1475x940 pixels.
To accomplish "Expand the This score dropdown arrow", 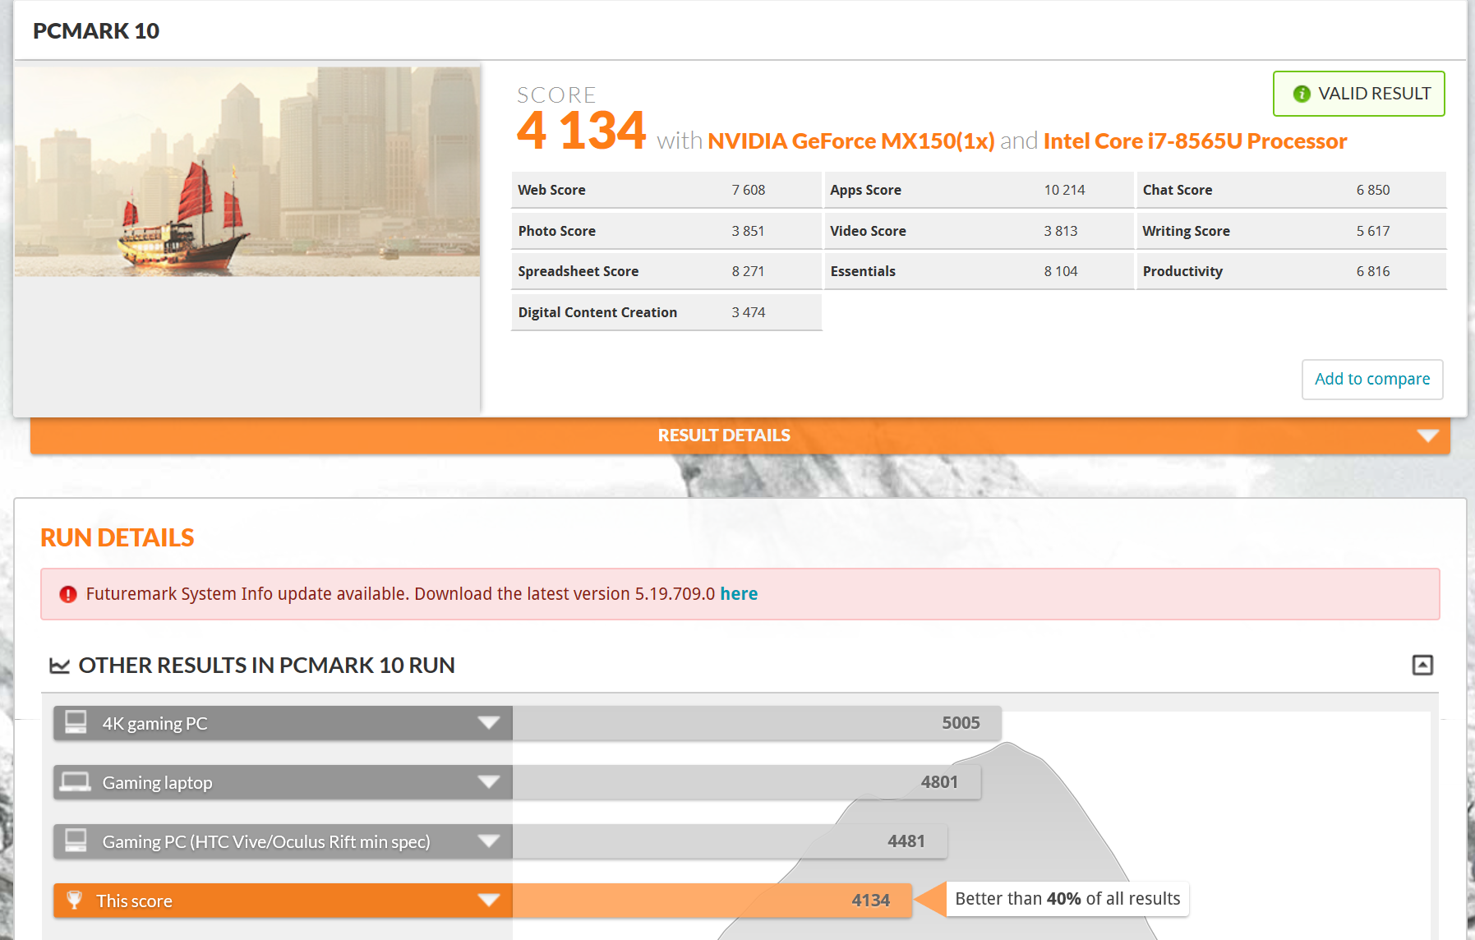I will click(x=489, y=901).
